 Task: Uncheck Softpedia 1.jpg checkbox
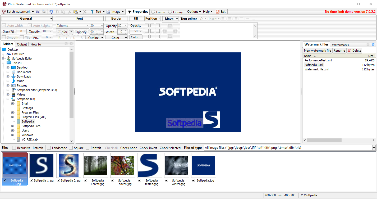[32, 180]
